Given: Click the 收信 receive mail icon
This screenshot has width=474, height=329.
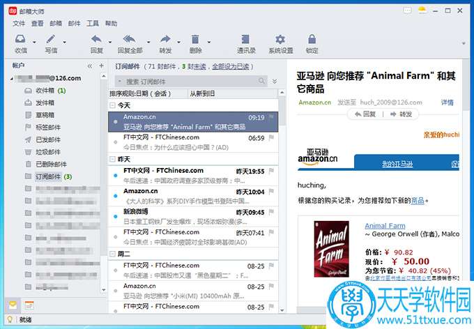Looking at the screenshot, I should point(20,39).
